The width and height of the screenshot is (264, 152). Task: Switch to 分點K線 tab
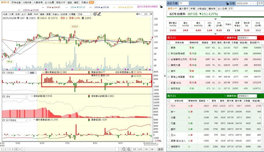pos(27,2)
